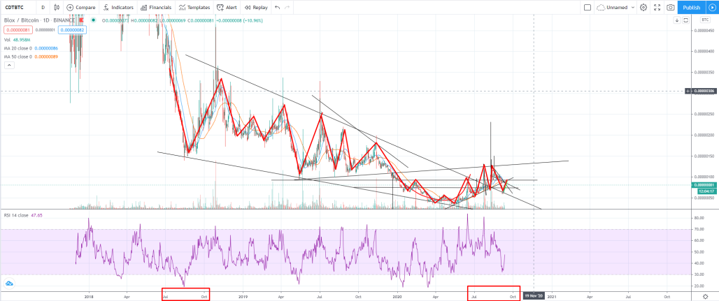Click the 2021 label on time axis
Image resolution: width=719 pixels, height=301 pixels.
coord(552,296)
